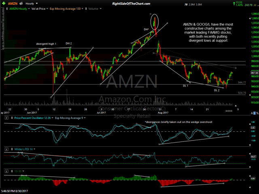Click the lower scale arrow of the oscillator pane
The width and height of the screenshot is (259, 194).
click(x=250, y=145)
